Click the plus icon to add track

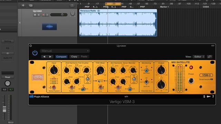(x=23, y=6)
